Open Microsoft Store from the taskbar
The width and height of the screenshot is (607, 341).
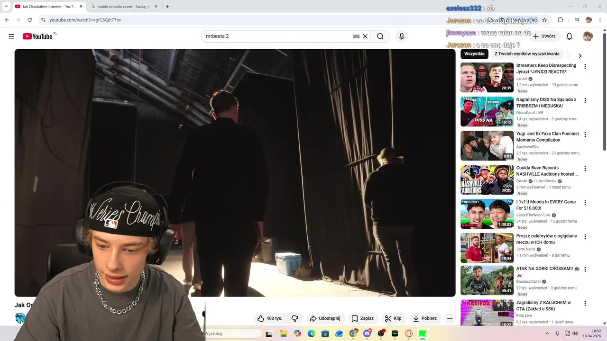click(x=325, y=333)
